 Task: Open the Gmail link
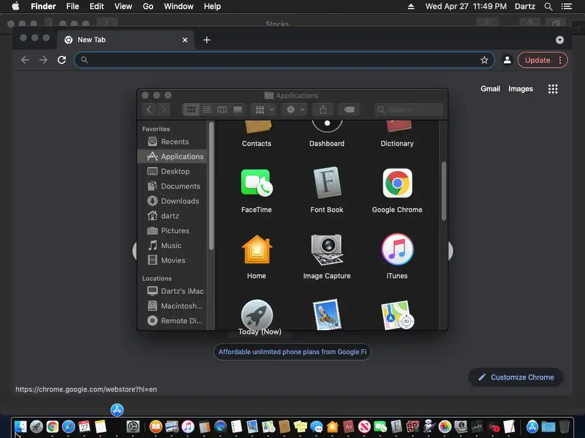click(x=490, y=88)
